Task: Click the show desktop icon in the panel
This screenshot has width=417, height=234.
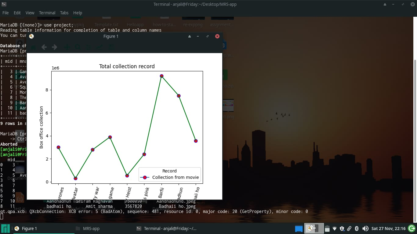Action: 299,229
